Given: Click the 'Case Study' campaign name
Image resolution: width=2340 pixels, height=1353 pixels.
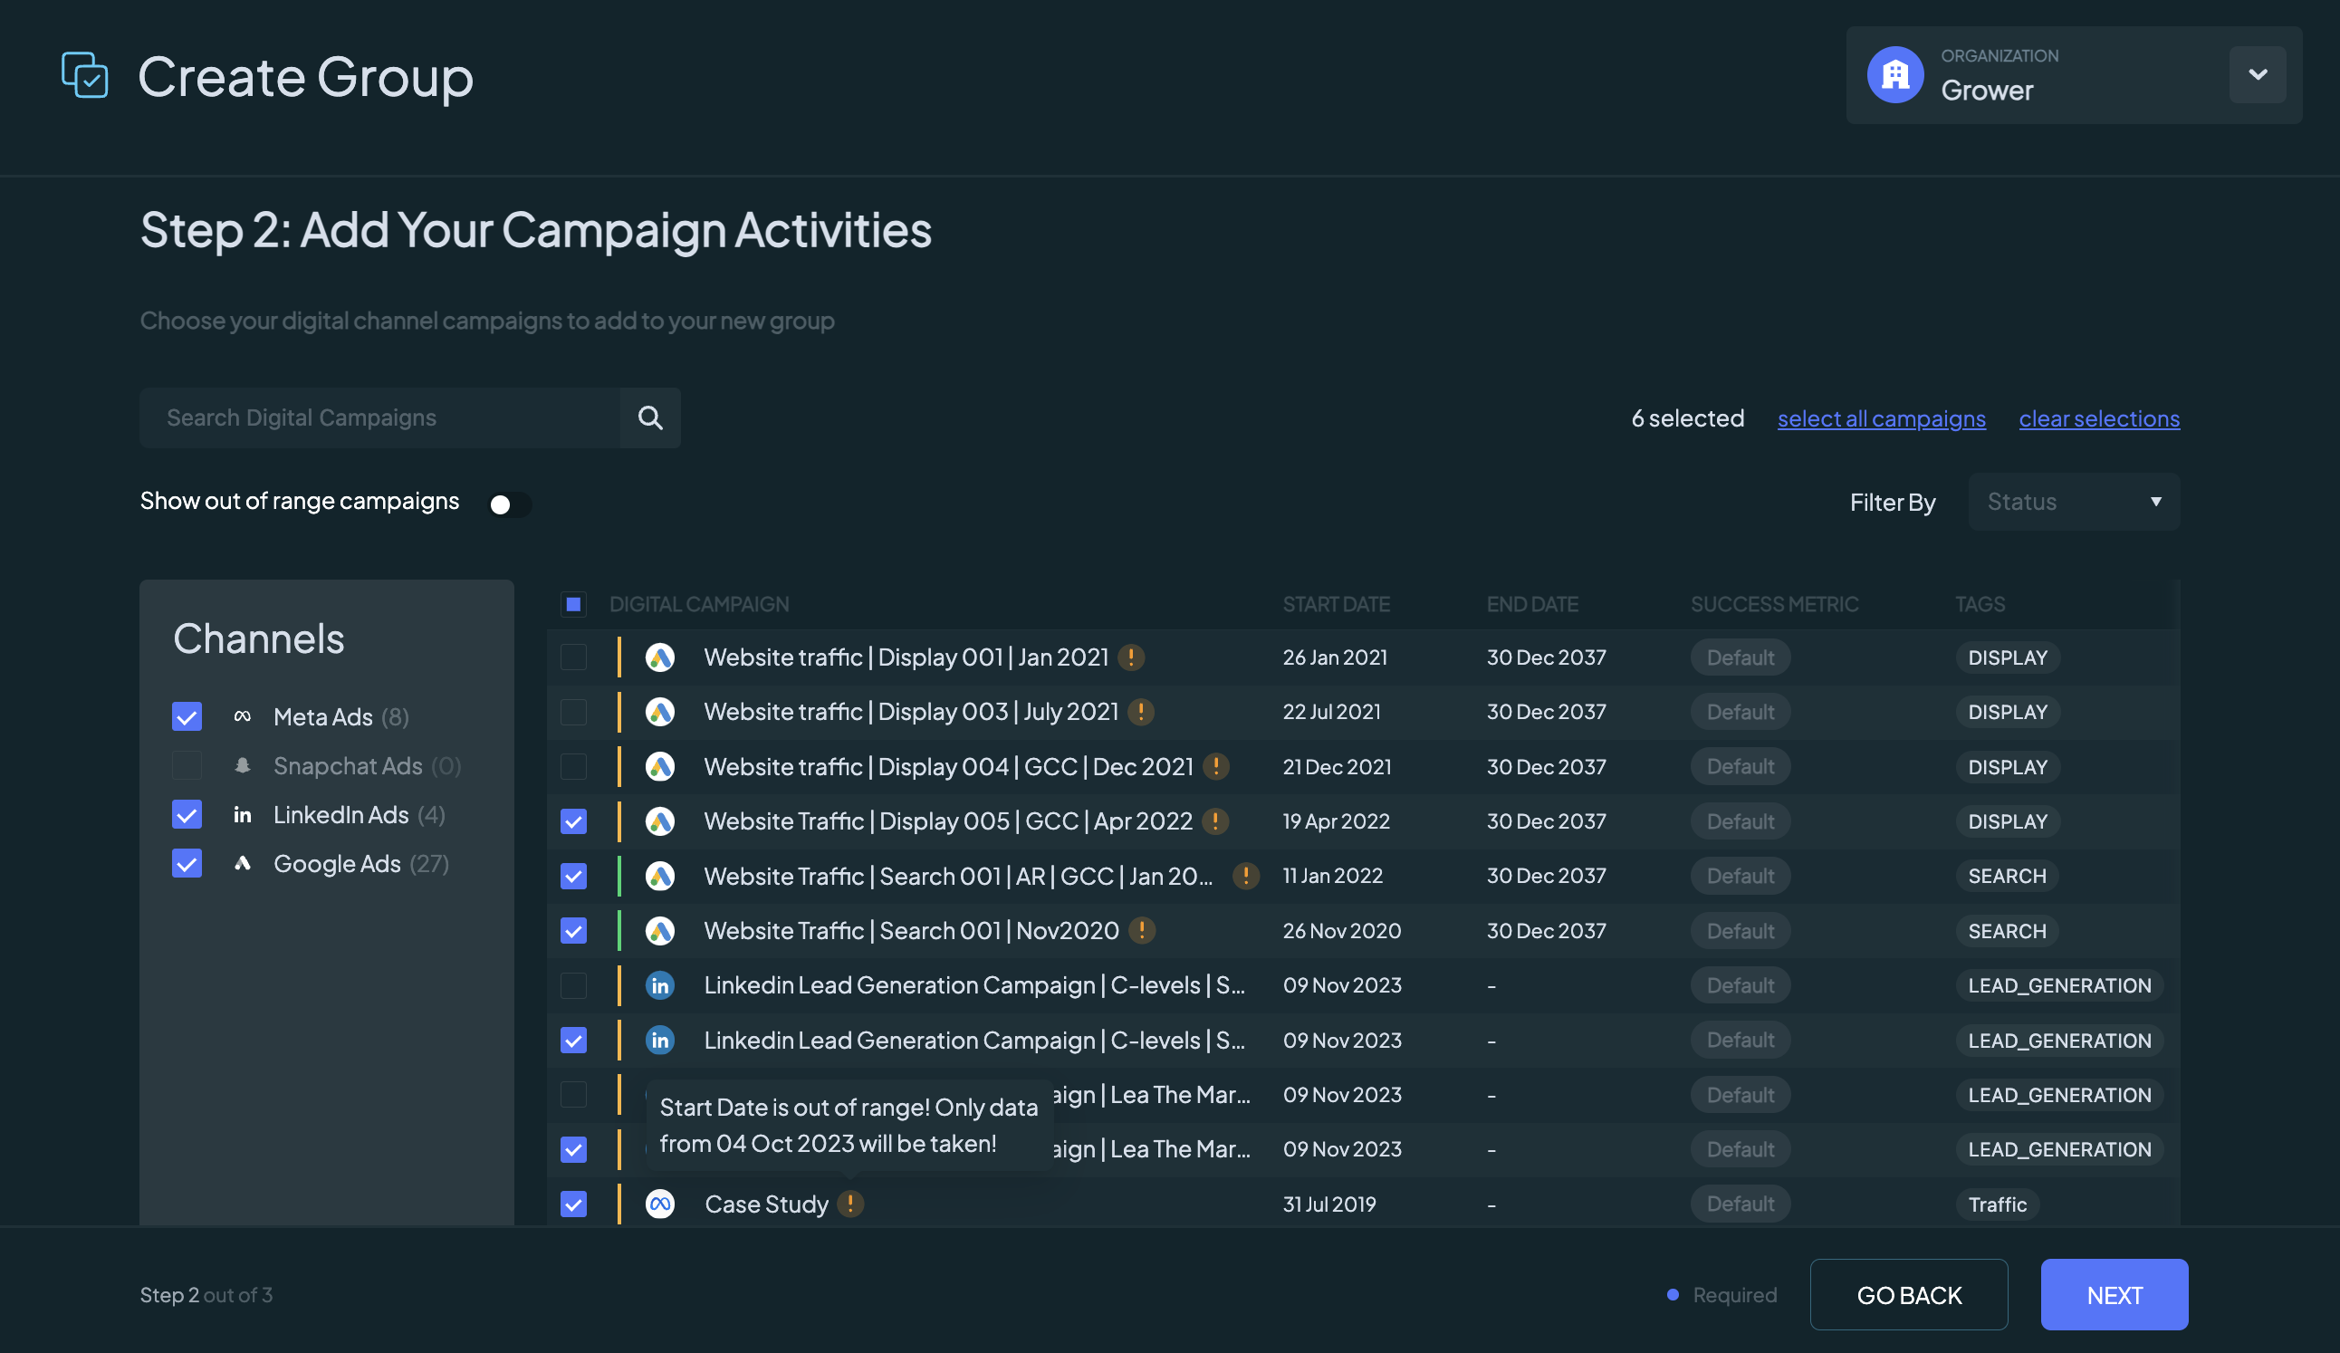Looking at the screenshot, I should 766,1204.
